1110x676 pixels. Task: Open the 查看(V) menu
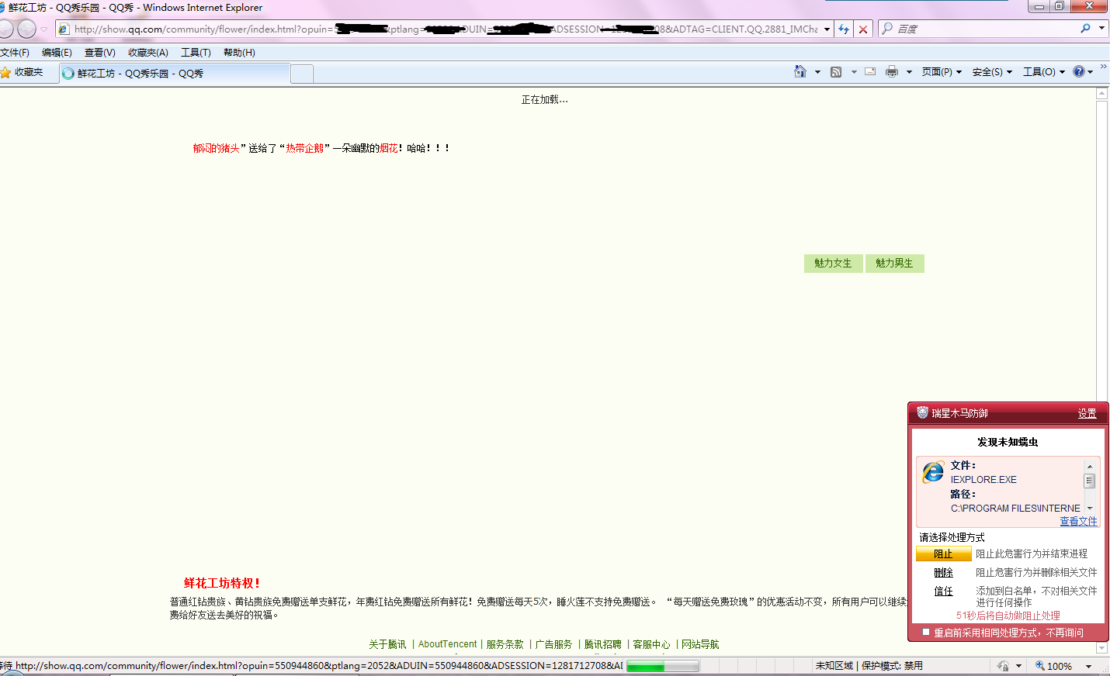tap(100, 53)
